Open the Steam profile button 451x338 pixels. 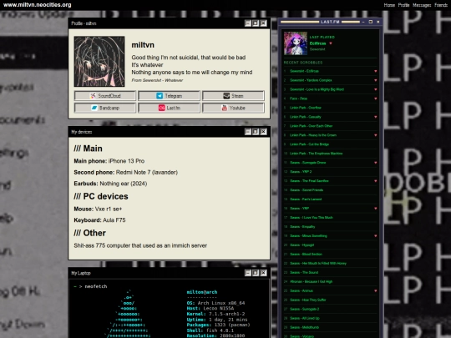point(233,96)
